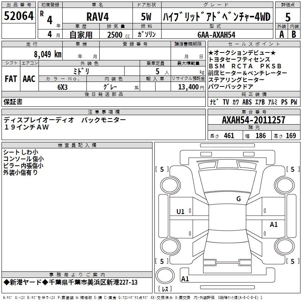Click the A1 mark on the side door

(x=274, y=224)
